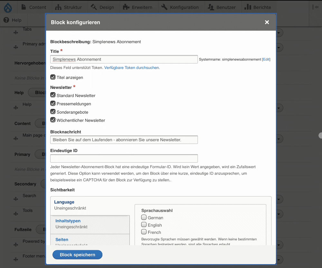This screenshot has width=322, height=268.
Task: Open dropdown arrow in Main page row
Action: (x=279, y=139)
